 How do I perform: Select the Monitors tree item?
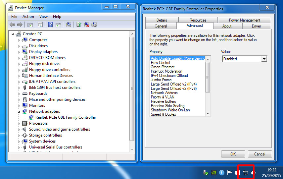37,105
